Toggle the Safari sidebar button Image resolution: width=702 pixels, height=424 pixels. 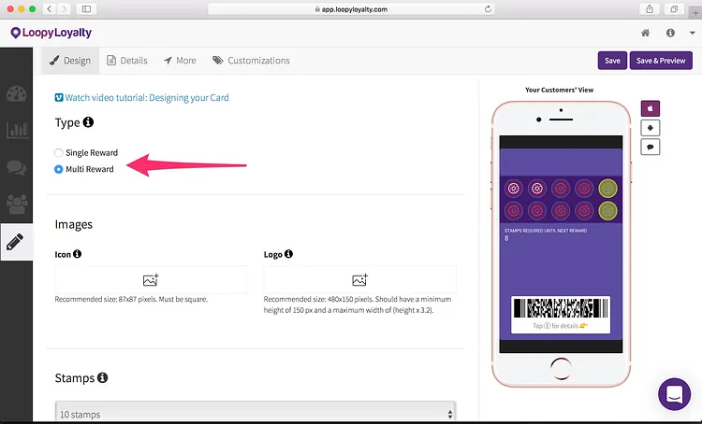(86, 9)
